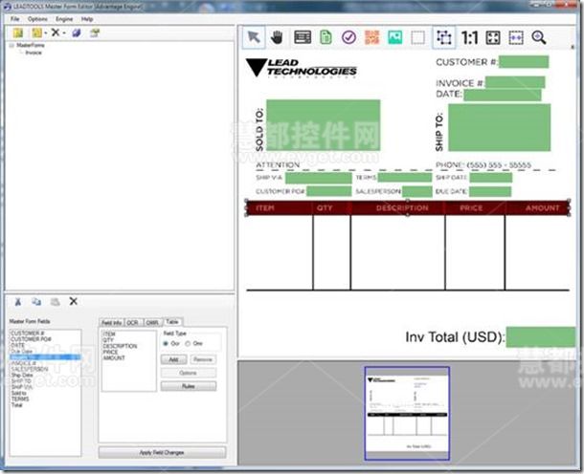Open dropdown arrow beside the add-form icon

[x=45, y=33]
